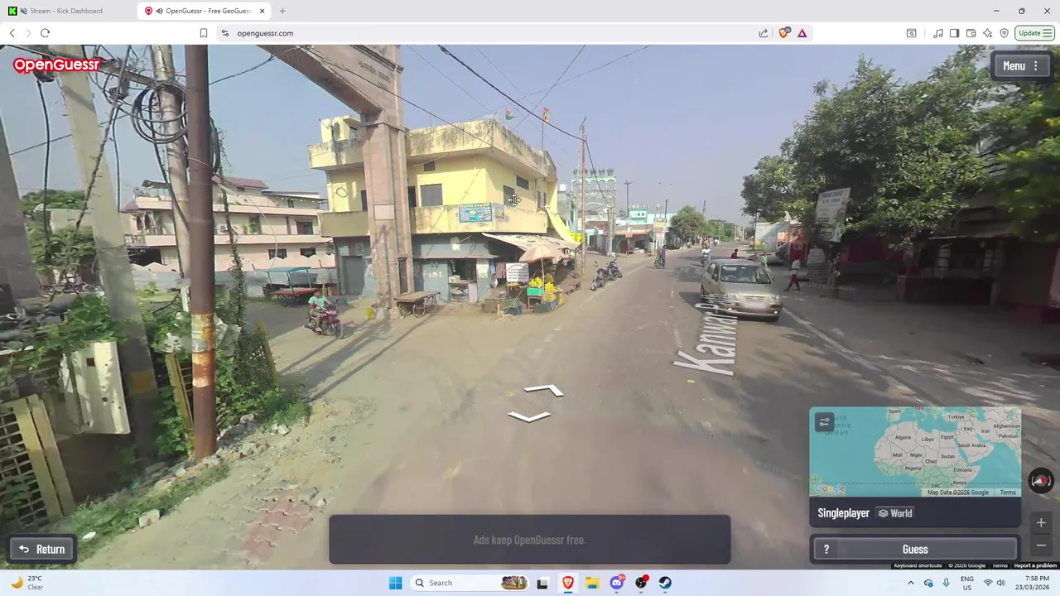Open Steam from taskbar

click(x=667, y=583)
